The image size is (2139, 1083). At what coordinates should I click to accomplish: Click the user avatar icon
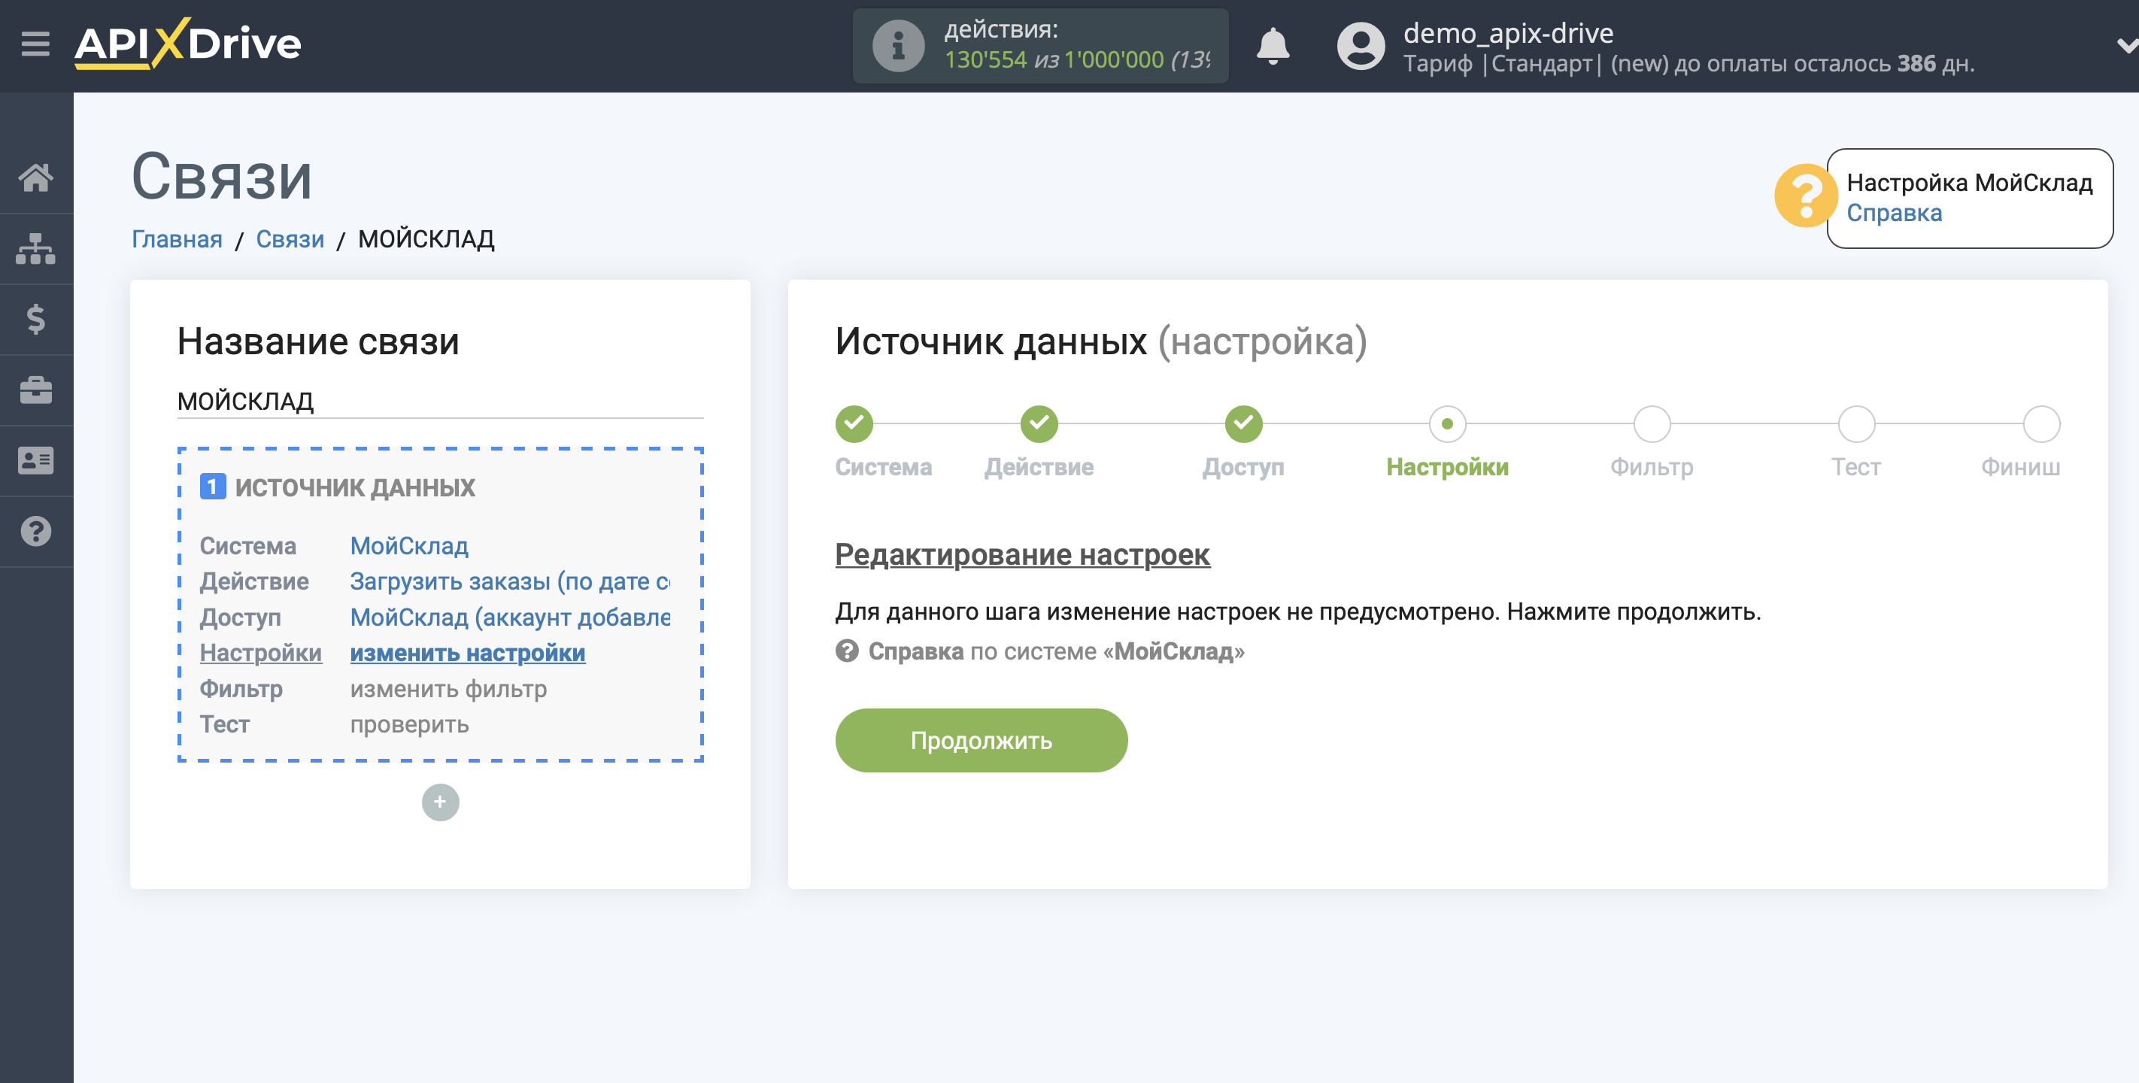[x=1361, y=46]
